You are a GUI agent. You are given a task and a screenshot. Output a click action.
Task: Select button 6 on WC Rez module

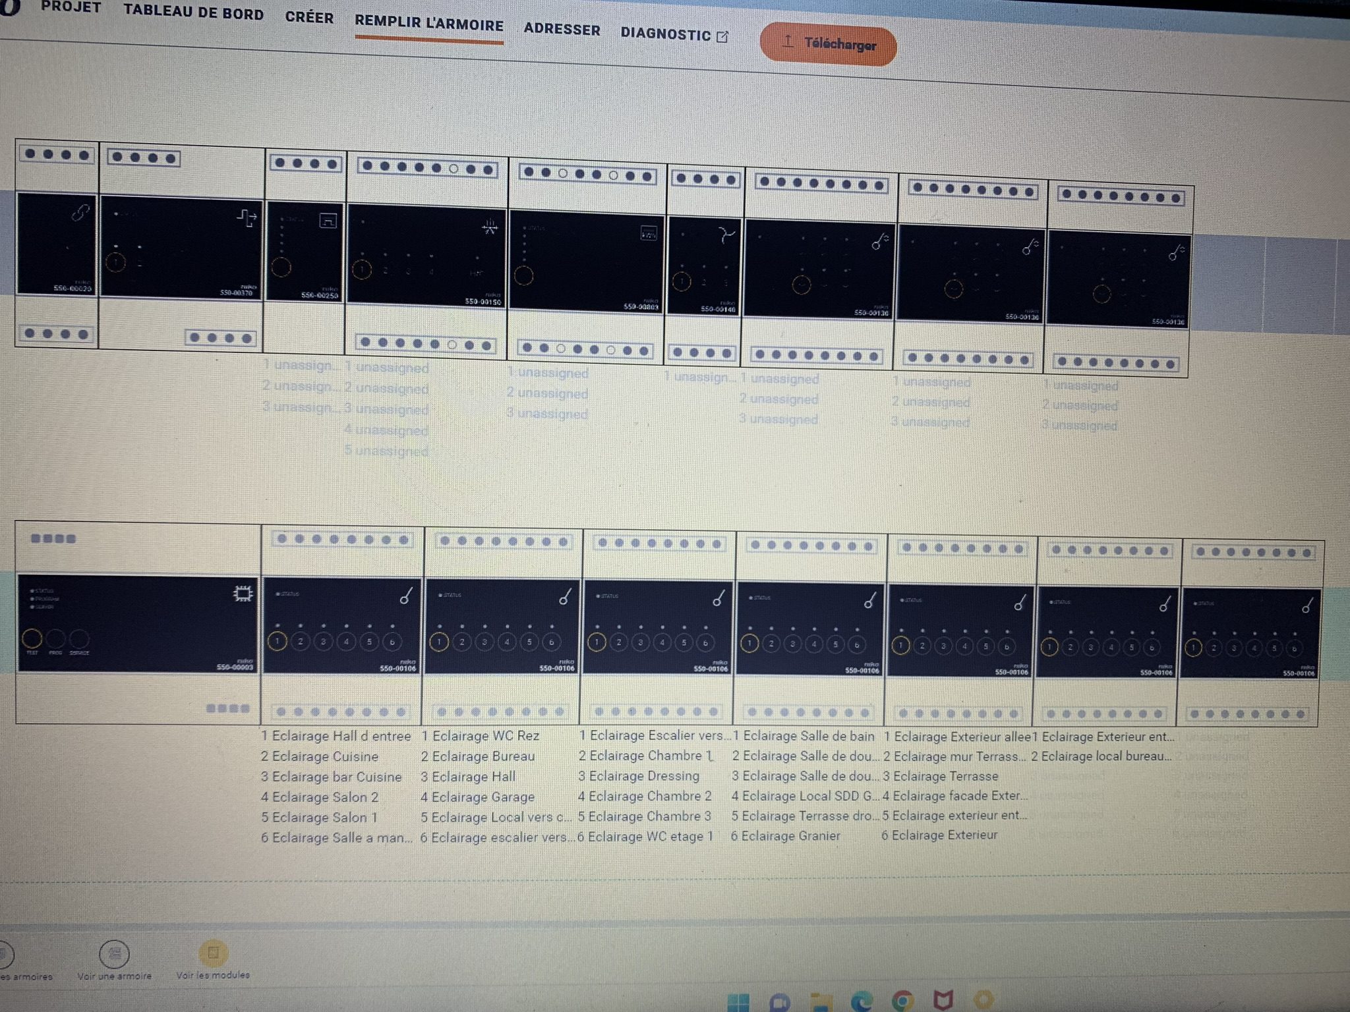tap(552, 642)
